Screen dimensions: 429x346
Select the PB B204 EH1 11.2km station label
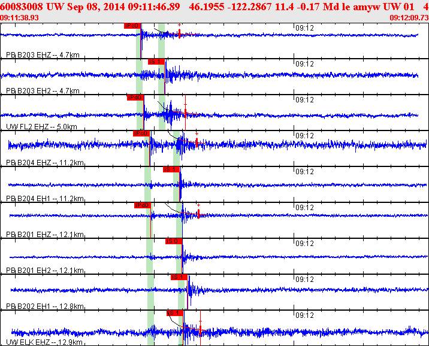[44, 199]
